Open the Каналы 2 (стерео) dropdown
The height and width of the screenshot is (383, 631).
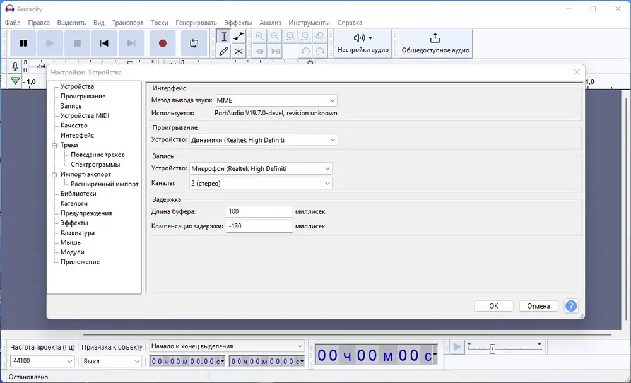[x=261, y=183]
